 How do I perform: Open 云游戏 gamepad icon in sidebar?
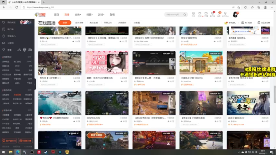(4, 43)
